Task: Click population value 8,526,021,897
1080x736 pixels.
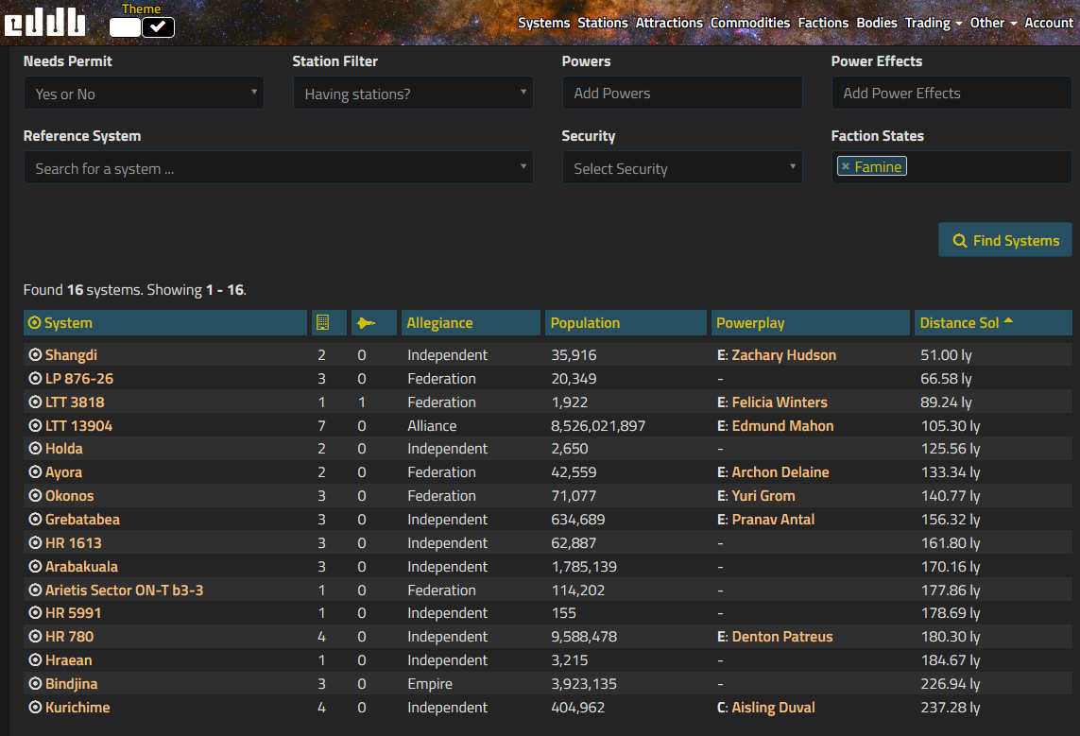Action: 598,425
